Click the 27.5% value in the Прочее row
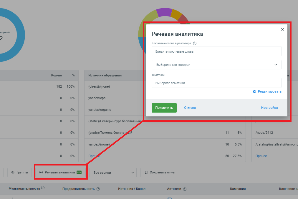298x199 pixels. click(x=237, y=156)
